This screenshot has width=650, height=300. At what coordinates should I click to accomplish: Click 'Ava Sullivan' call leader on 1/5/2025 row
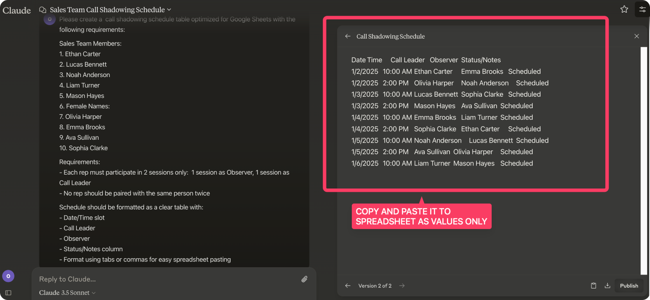432,152
